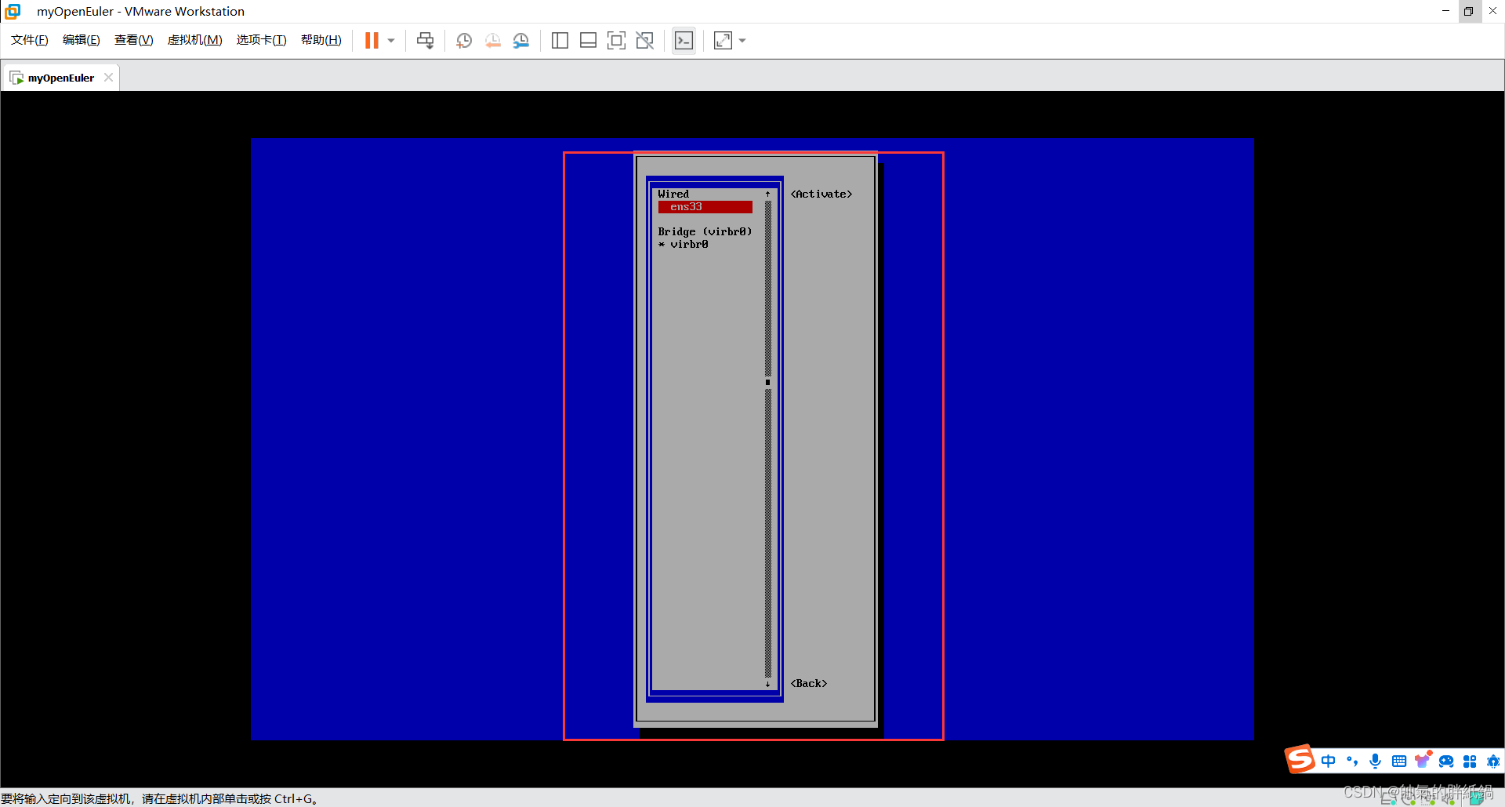Toggle the thumbnail bar view

pos(588,40)
